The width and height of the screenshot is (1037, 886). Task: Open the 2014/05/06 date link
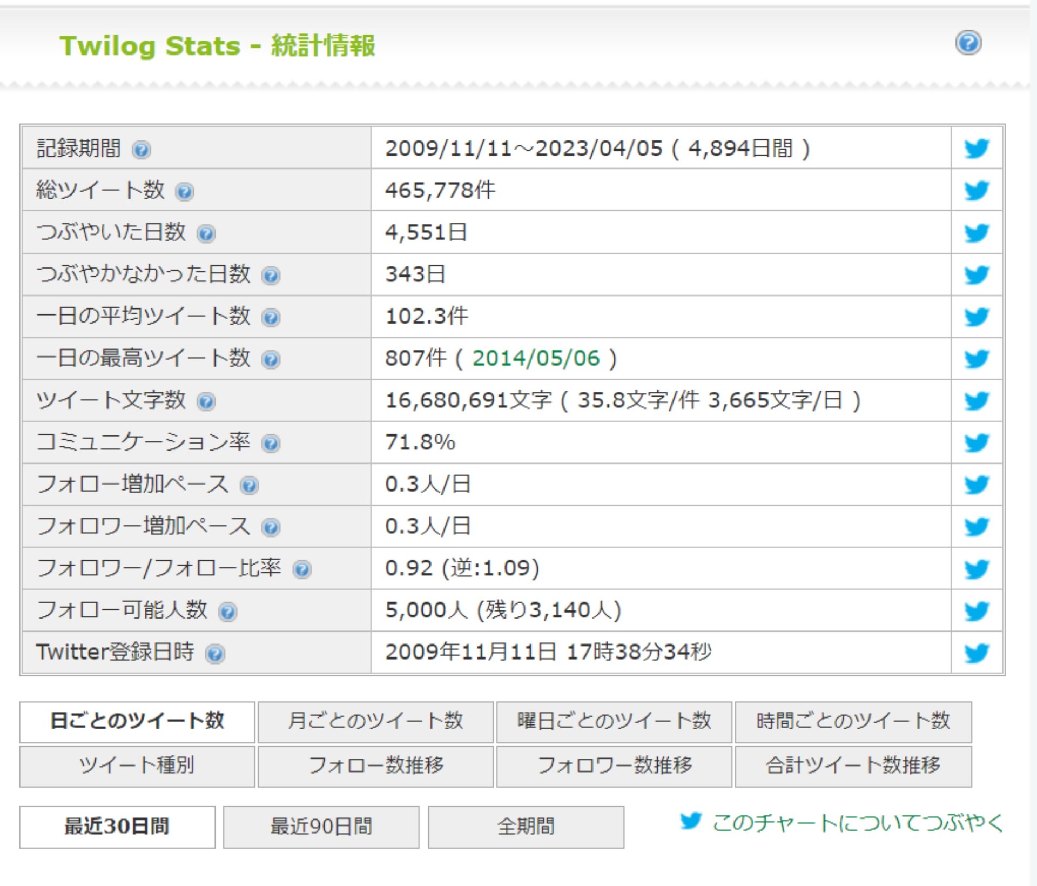[x=536, y=358]
